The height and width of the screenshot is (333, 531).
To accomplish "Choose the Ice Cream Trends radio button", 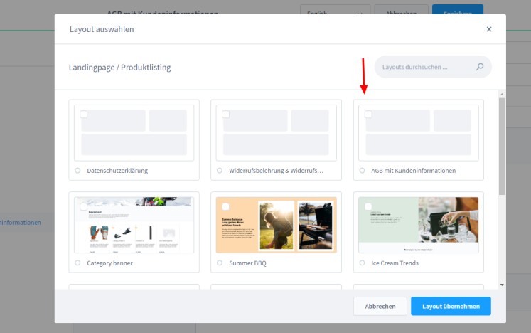I will pos(362,263).
